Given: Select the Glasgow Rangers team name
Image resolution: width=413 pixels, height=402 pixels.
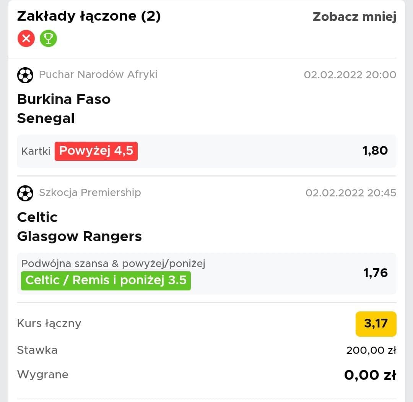Looking at the screenshot, I should pos(80,237).
